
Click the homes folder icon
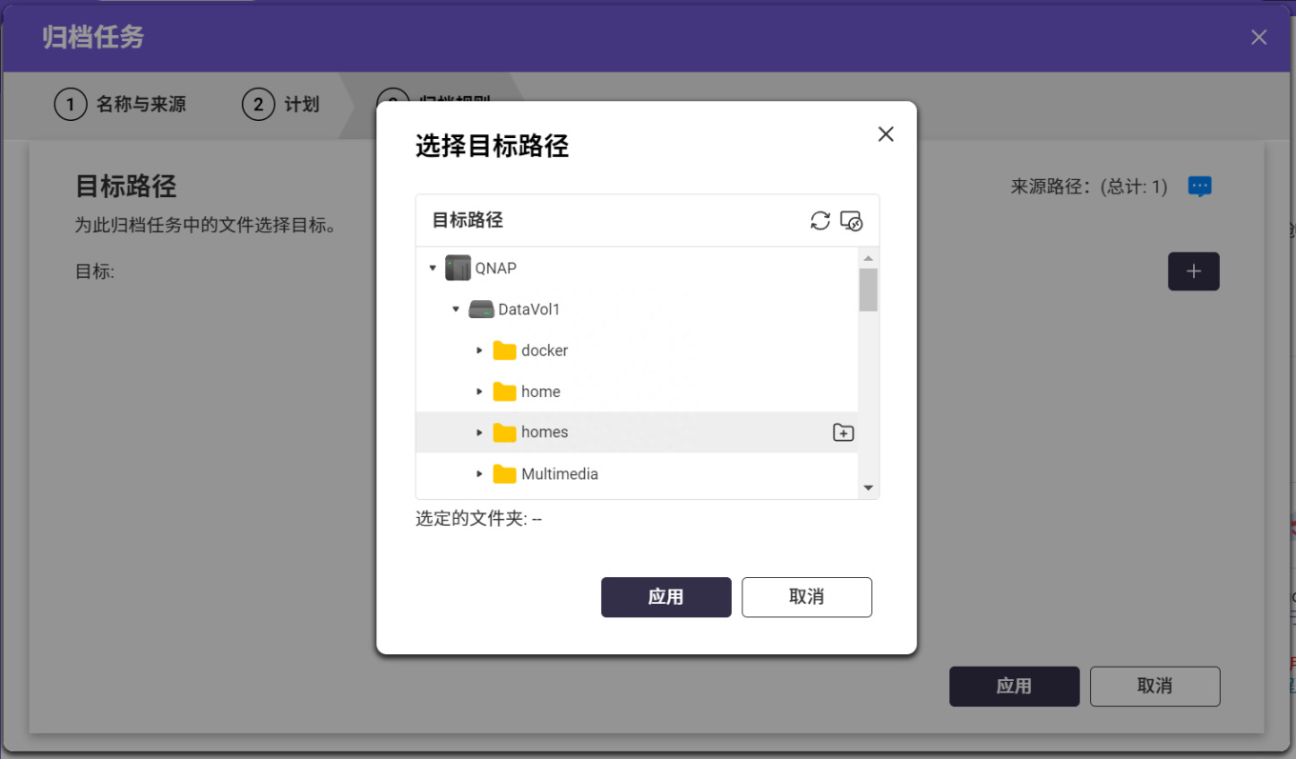pyautogui.click(x=504, y=432)
